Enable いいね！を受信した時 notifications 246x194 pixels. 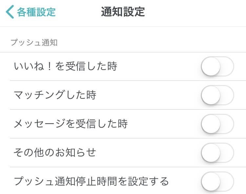[x=217, y=66]
